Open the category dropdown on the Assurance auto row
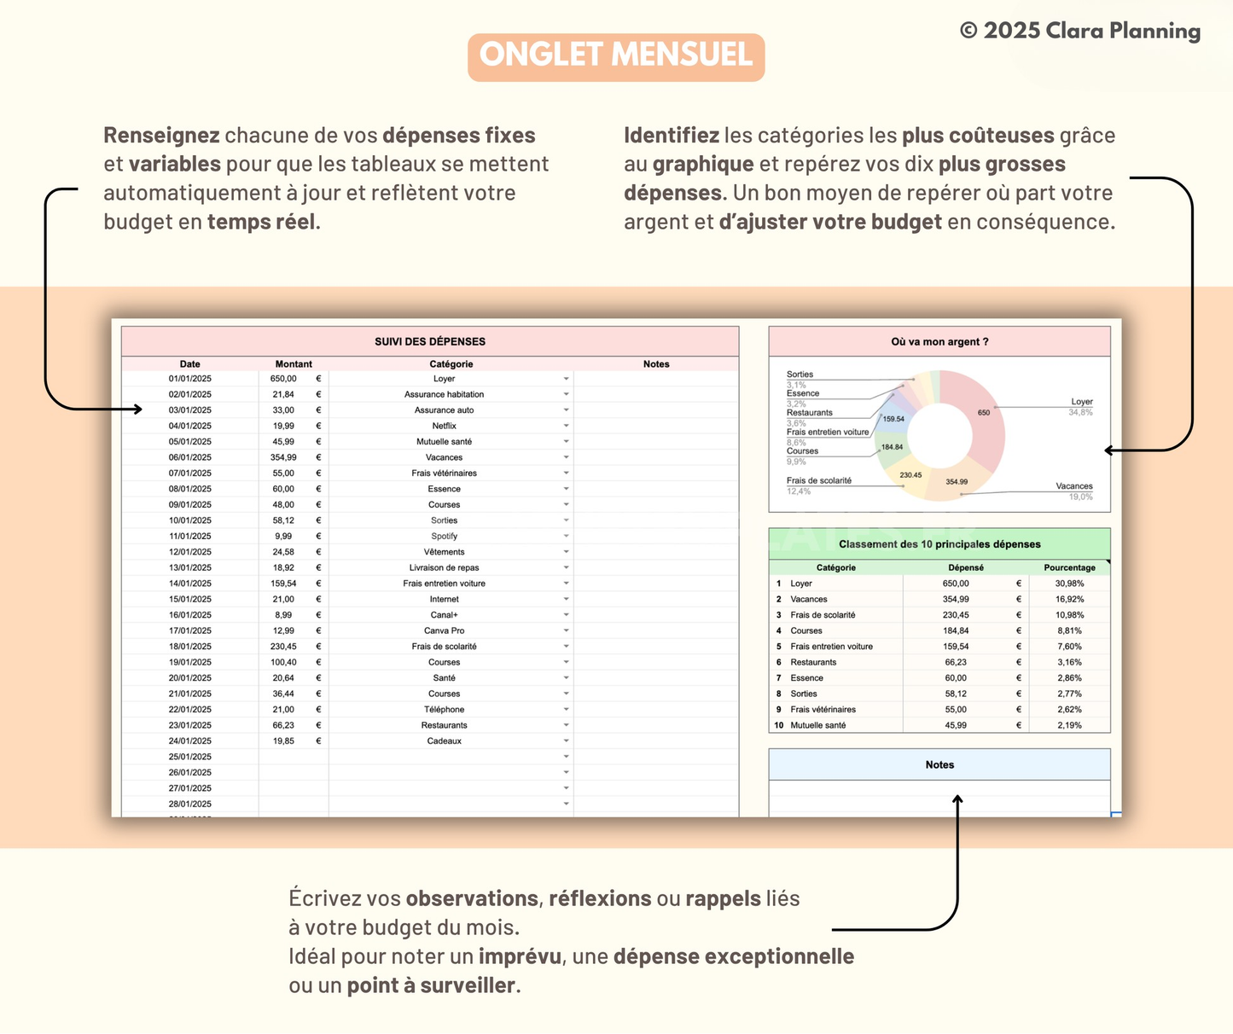1233x1034 pixels. click(567, 410)
